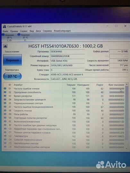Screen dimensions: 130x173
Task: Click the Наихудшее column header
Action: [83, 85]
